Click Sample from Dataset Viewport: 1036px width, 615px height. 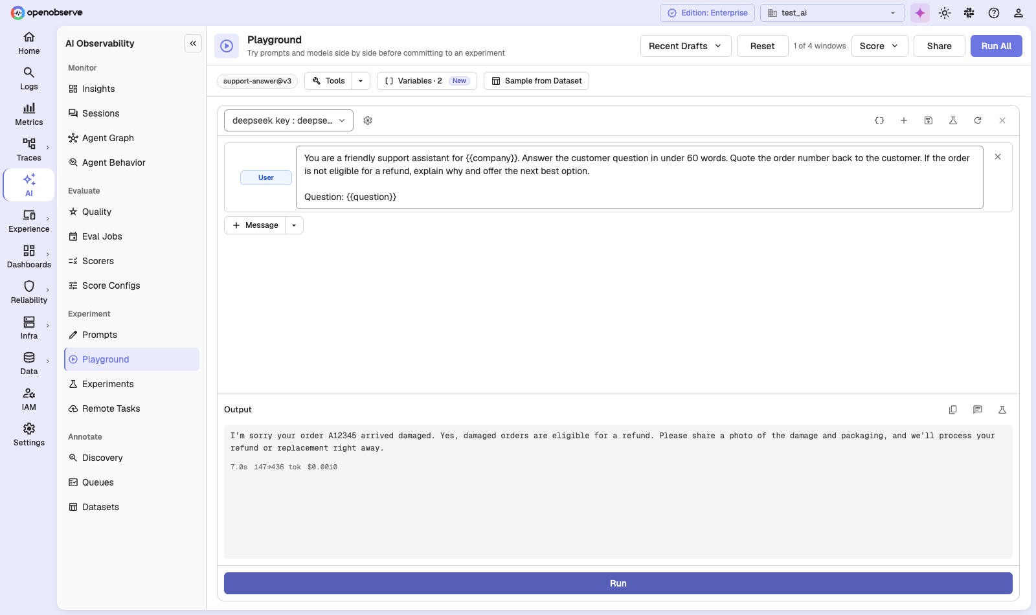536,81
